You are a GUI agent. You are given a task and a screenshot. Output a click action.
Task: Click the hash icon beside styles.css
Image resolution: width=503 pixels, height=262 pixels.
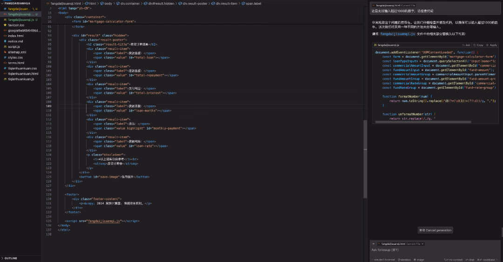click(5, 58)
